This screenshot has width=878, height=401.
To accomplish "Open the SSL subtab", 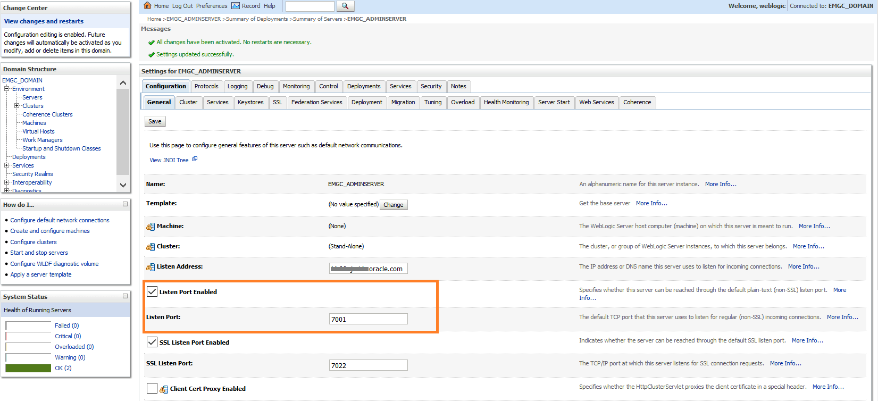I will pyautogui.click(x=278, y=102).
